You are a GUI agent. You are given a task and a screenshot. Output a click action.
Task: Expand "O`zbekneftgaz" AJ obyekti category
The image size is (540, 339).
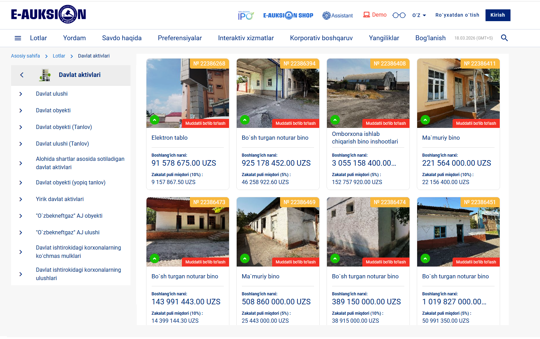pos(21,216)
